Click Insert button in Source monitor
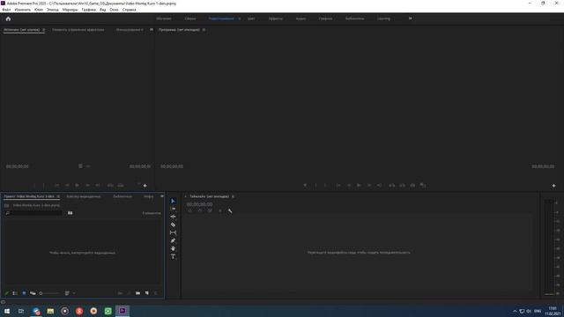This screenshot has height=317, width=564. click(x=110, y=186)
